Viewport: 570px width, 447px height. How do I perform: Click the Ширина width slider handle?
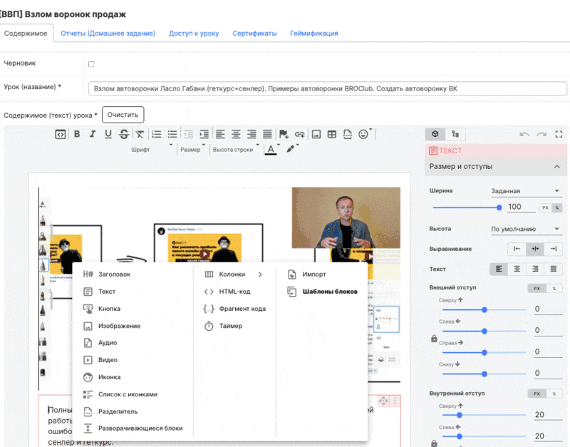click(x=499, y=207)
